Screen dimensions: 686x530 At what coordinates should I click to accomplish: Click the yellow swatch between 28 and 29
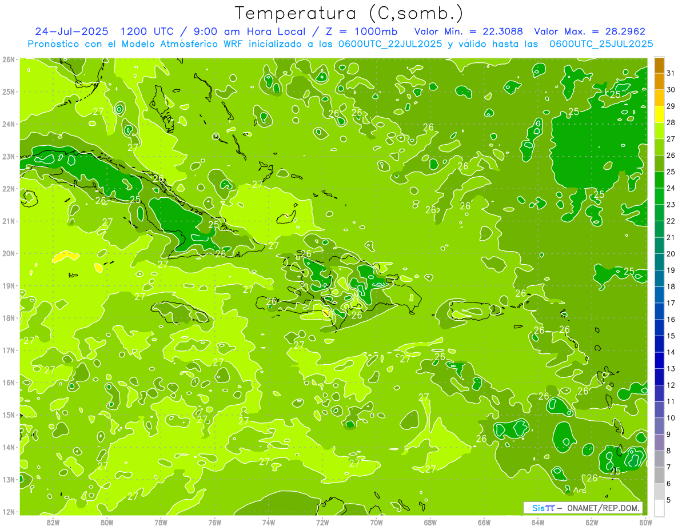click(x=659, y=114)
